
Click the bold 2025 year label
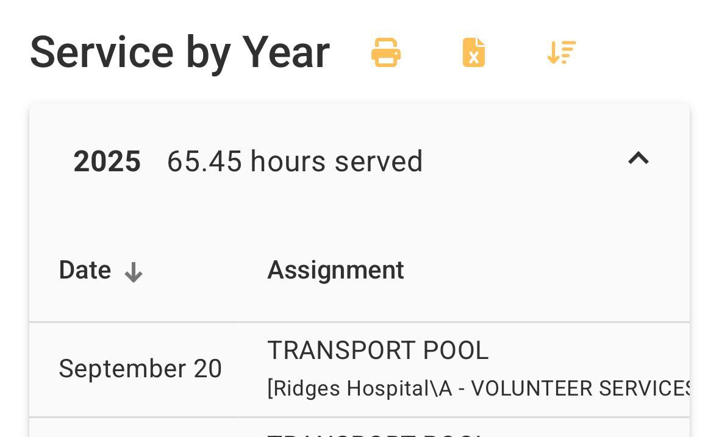[x=107, y=162]
